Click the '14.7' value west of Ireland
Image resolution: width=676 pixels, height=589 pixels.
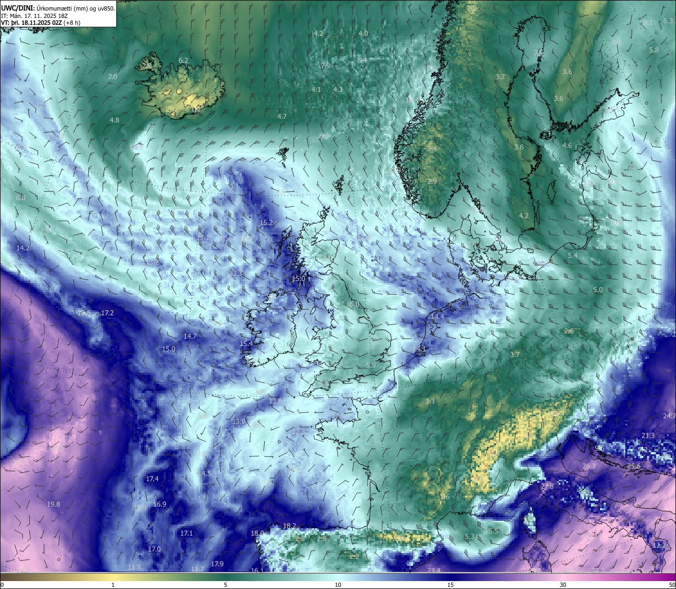[x=190, y=336]
